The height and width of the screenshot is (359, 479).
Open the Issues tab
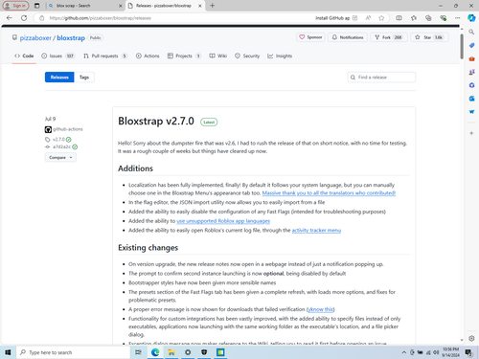coord(57,56)
